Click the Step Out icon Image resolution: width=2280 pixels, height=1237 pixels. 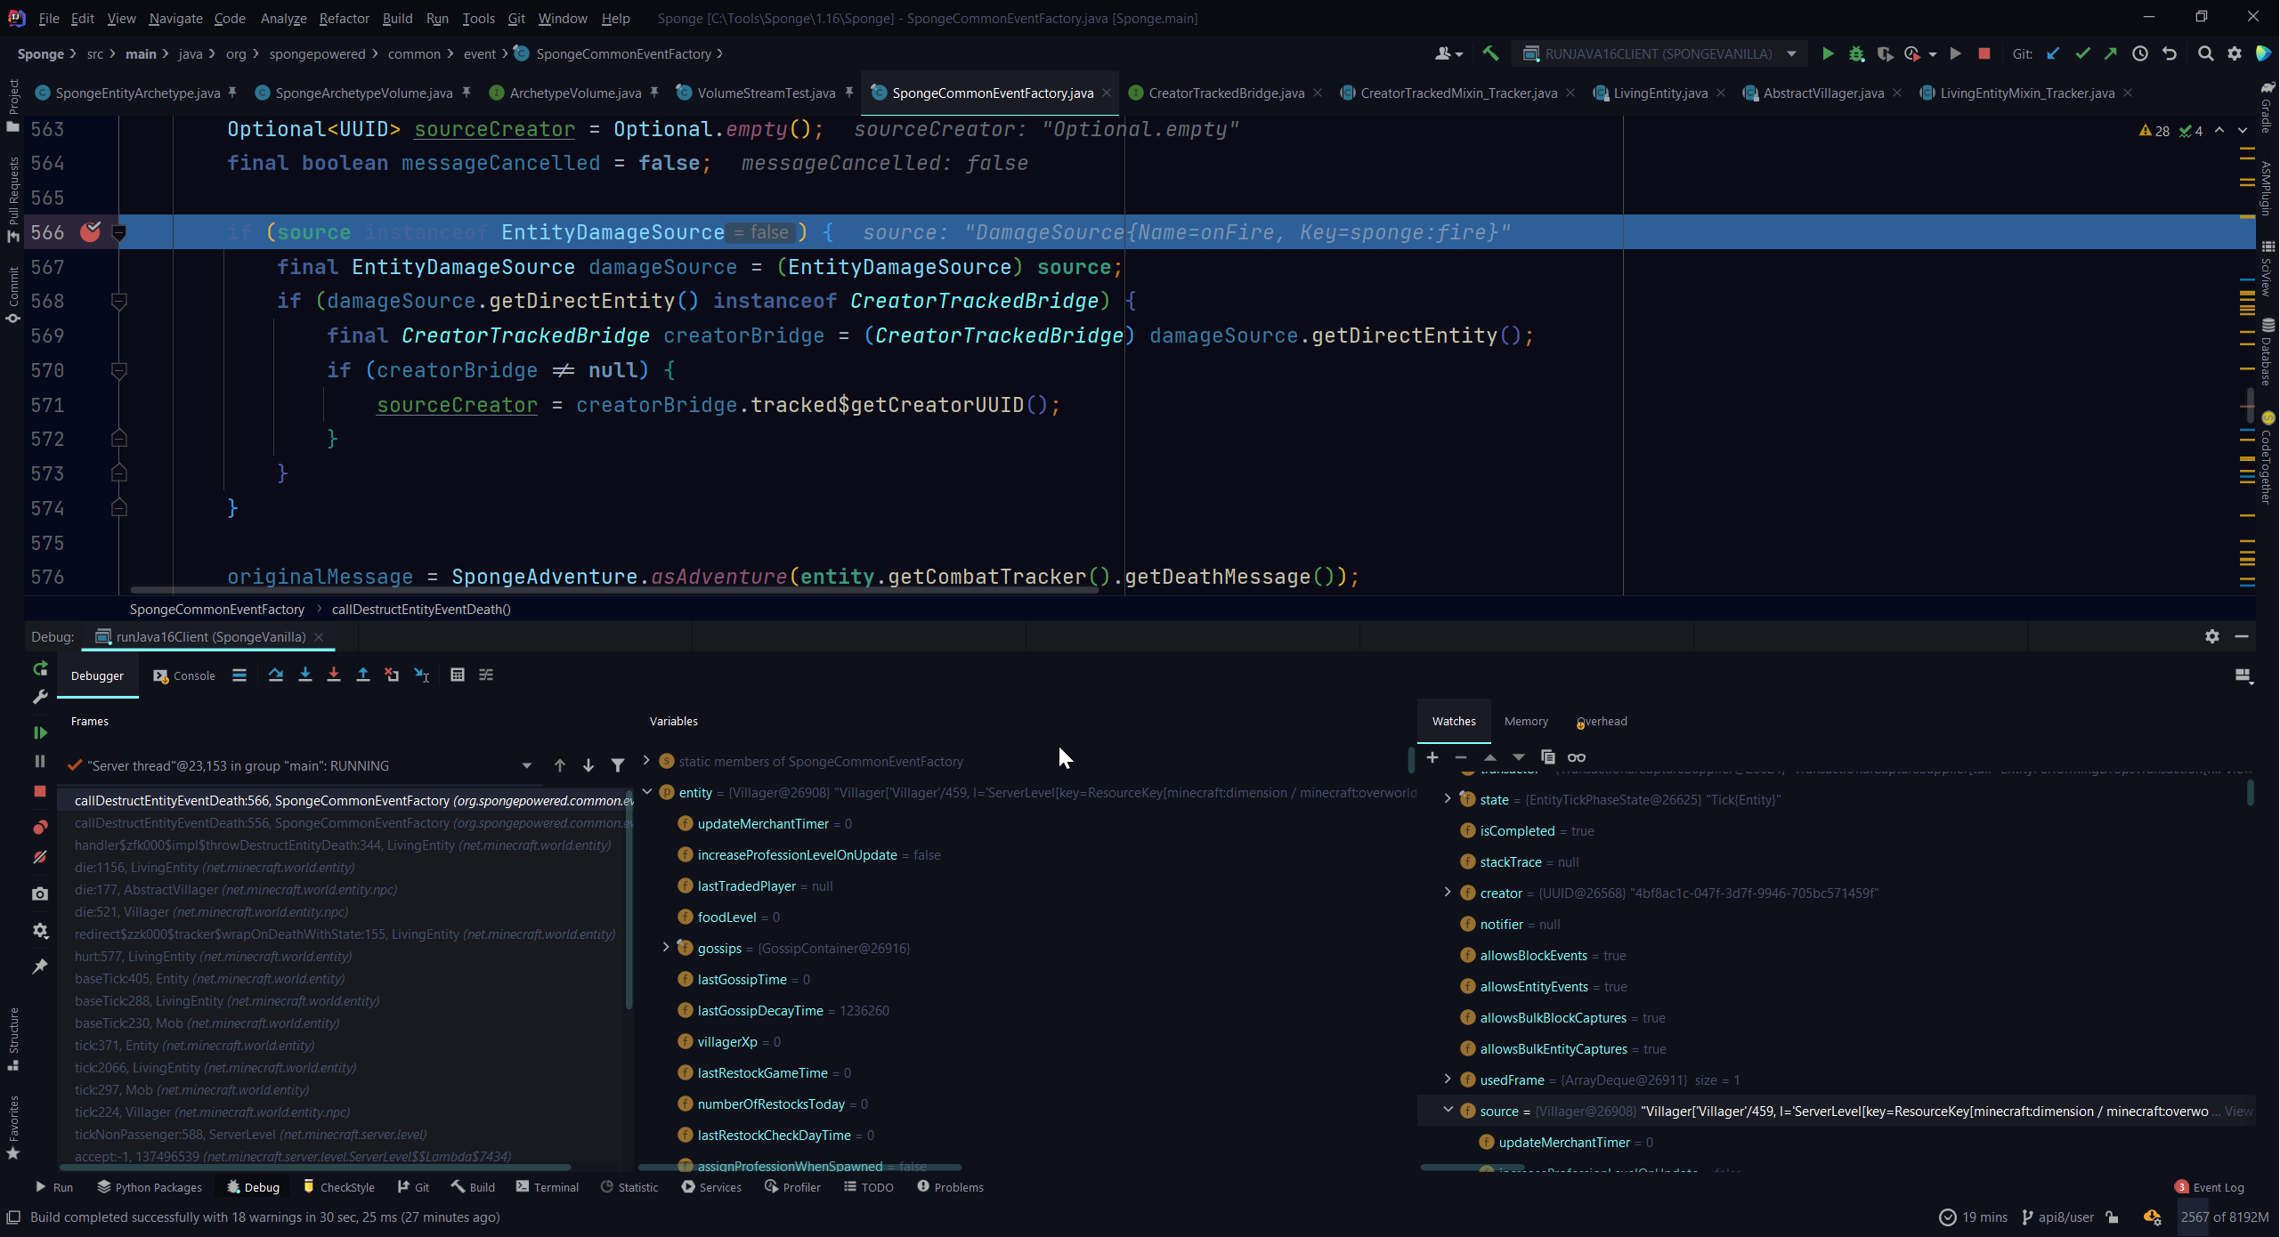(363, 675)
